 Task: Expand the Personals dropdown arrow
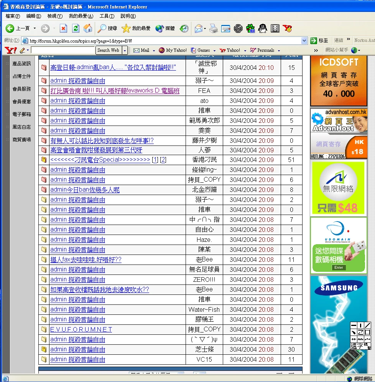(x=279, y=51)
